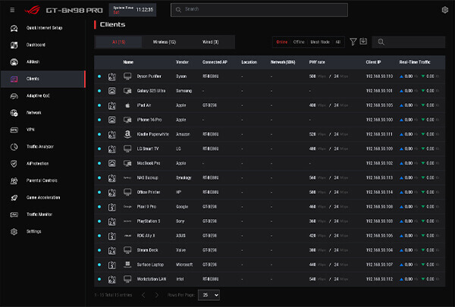Screen dimensions: 455x307
Task: Click the Amazon icon for Kindle Paperwhite
Action: (127, 134)
